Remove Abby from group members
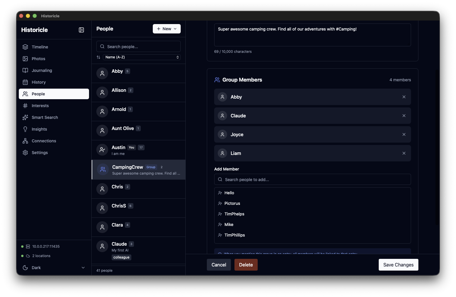 [x=404, y=97]
